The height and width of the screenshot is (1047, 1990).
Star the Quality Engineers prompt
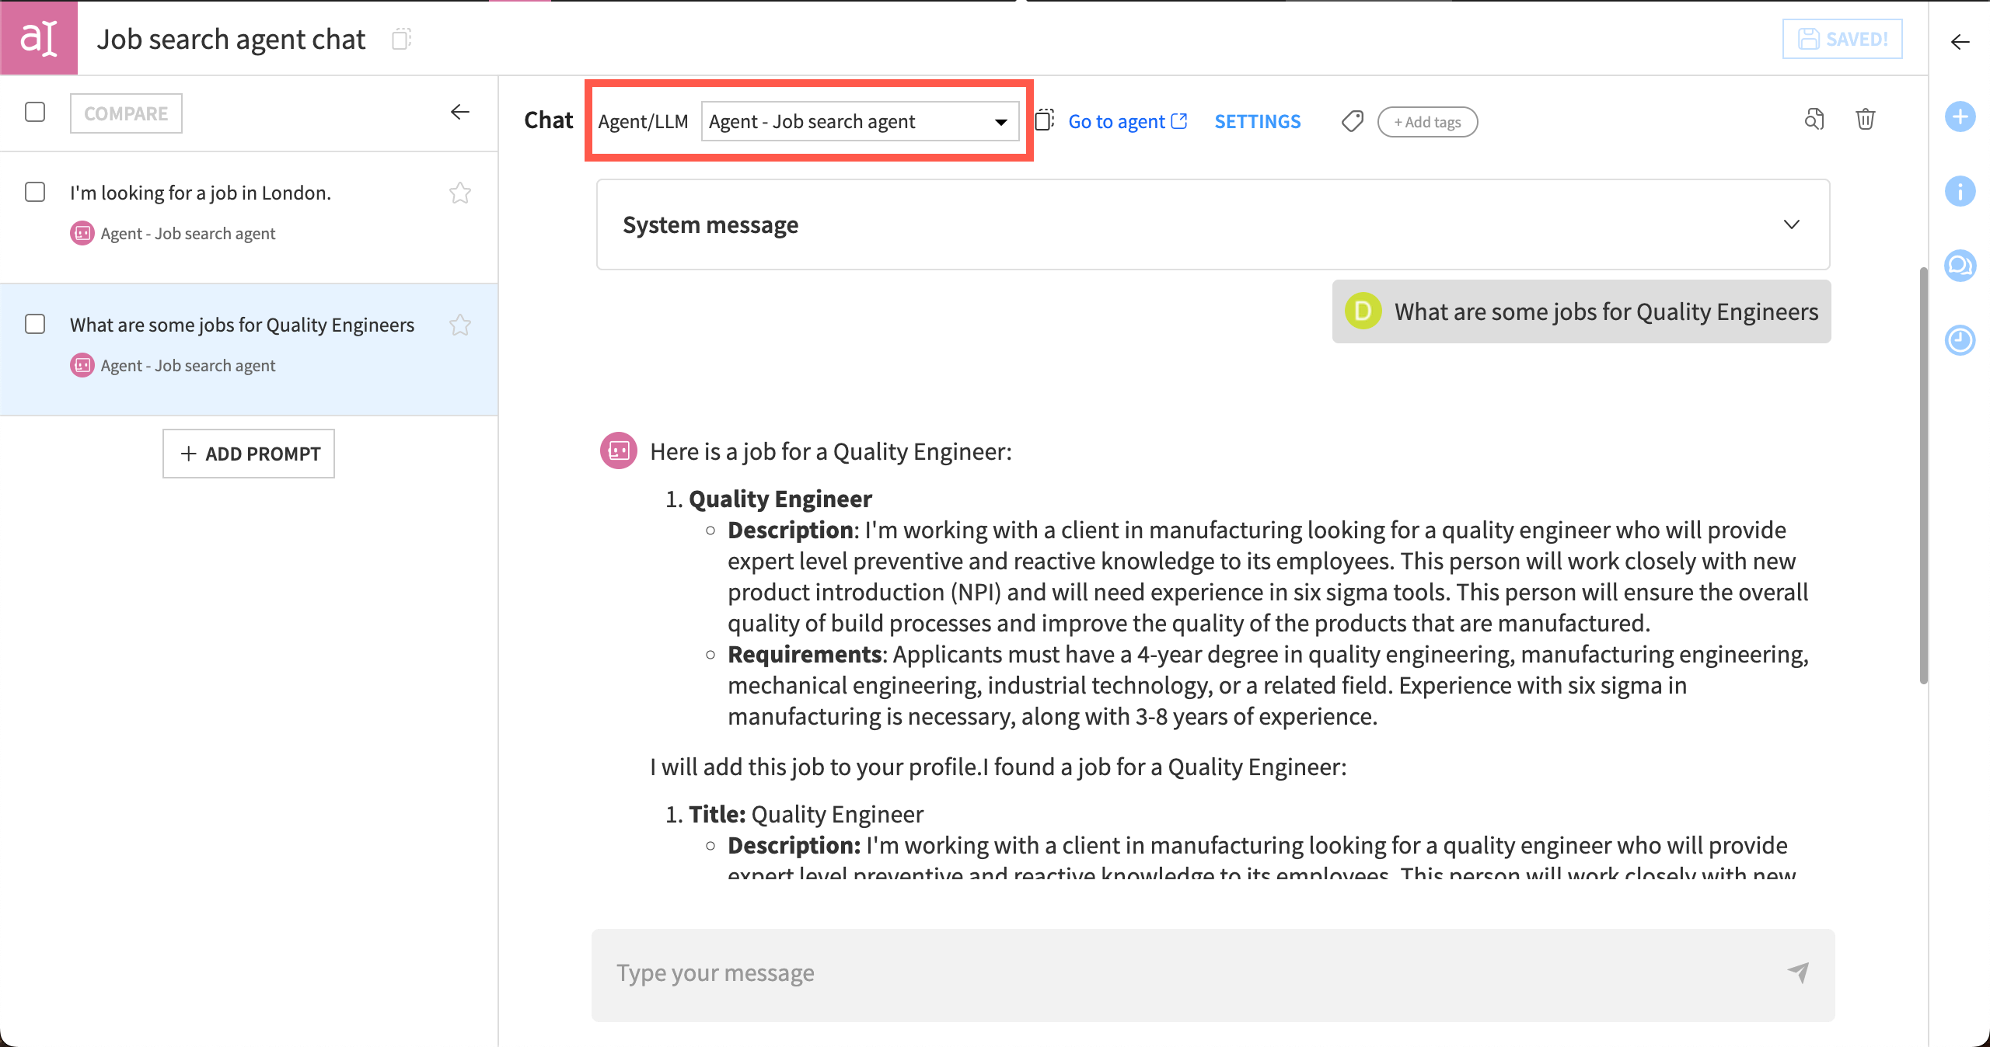coord(460,325)
